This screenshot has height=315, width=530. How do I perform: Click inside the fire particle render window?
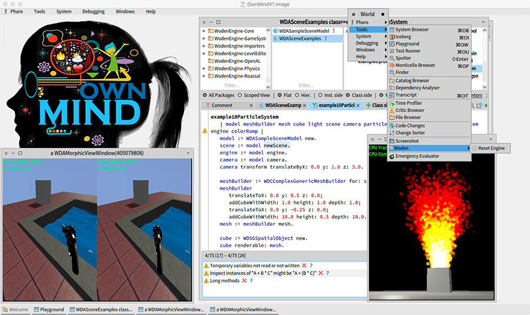click(431, 223)
